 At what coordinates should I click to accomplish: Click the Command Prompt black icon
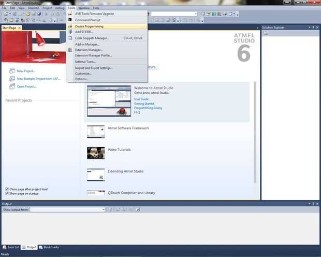point(70,20)
